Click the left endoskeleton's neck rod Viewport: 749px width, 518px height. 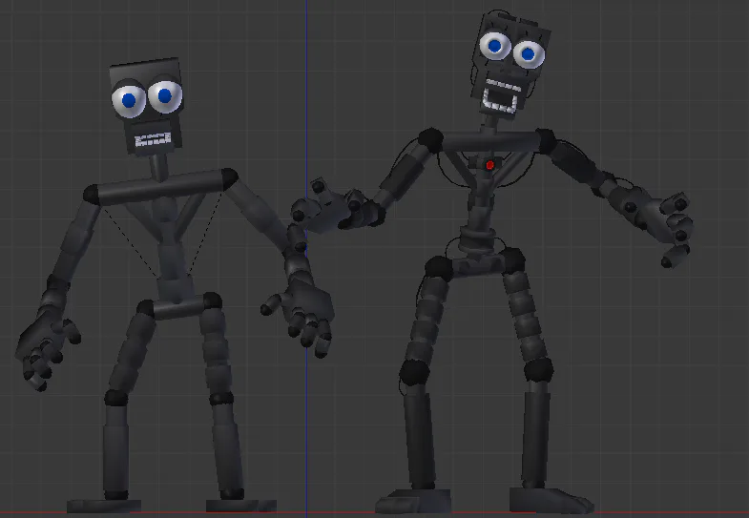pos(159,167)
